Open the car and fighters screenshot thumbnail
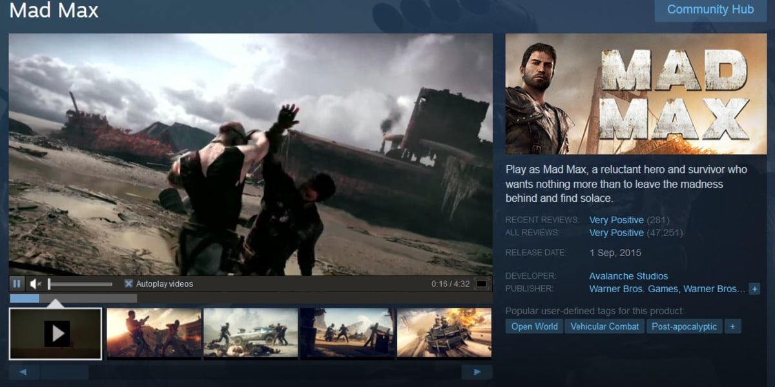The image size is (775, 387). point(251,333)
